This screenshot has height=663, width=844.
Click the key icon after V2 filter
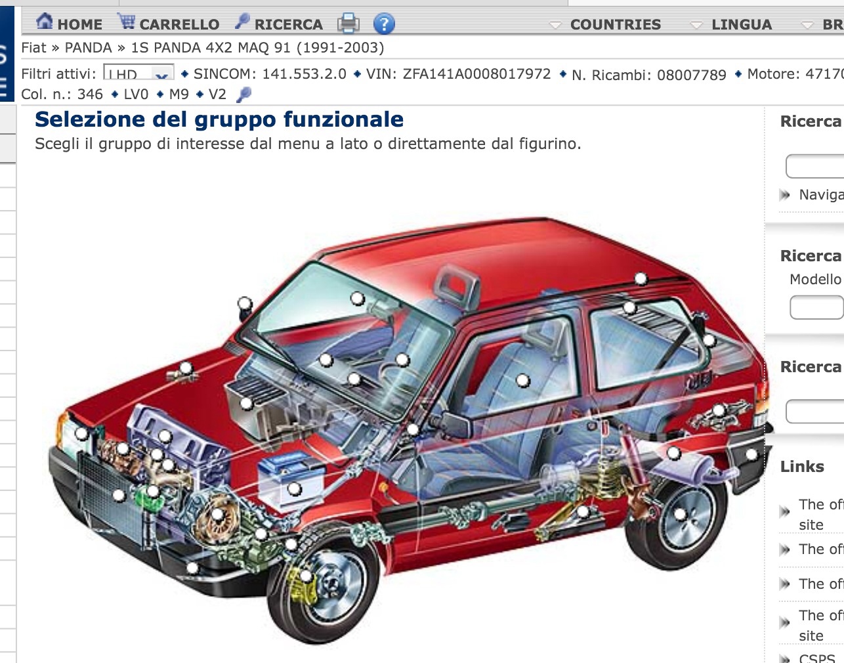(x=243, y=95)
